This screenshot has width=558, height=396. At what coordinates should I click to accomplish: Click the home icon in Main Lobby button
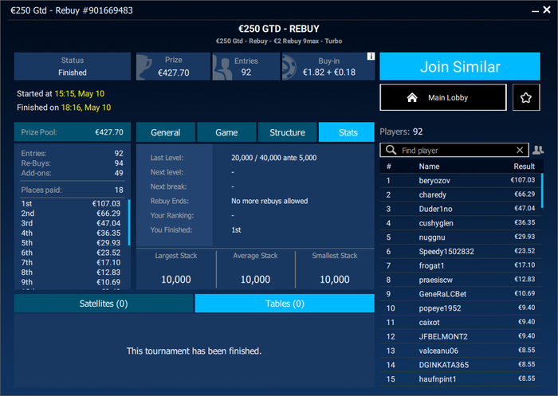[412, 97]
